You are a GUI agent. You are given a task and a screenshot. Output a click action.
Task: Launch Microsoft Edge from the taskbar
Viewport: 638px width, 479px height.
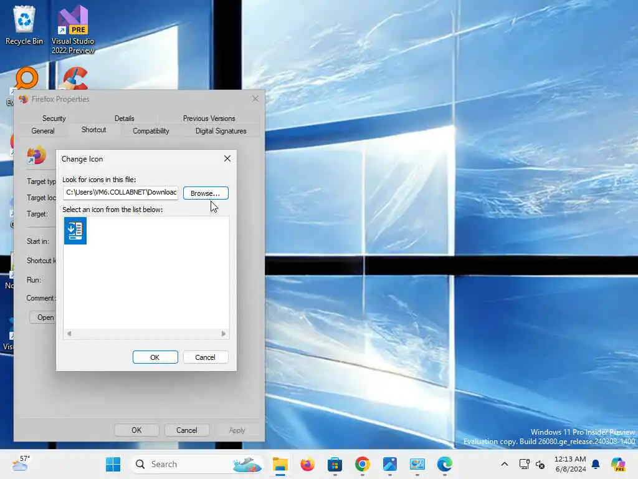[x=444, y=464]
